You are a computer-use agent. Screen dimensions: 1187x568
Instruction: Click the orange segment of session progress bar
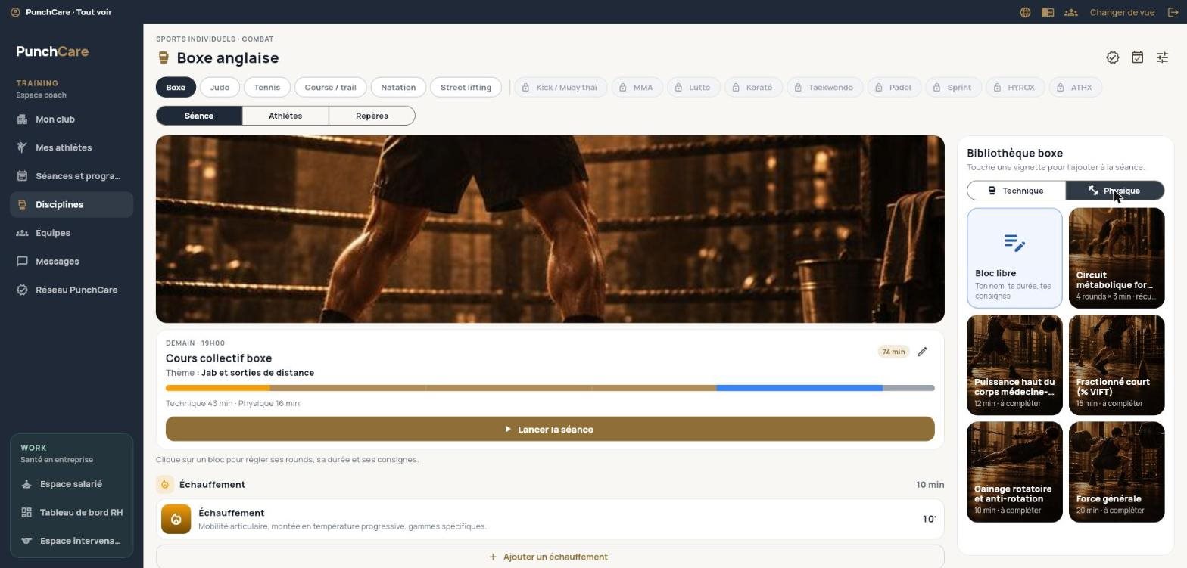[218, 388]
